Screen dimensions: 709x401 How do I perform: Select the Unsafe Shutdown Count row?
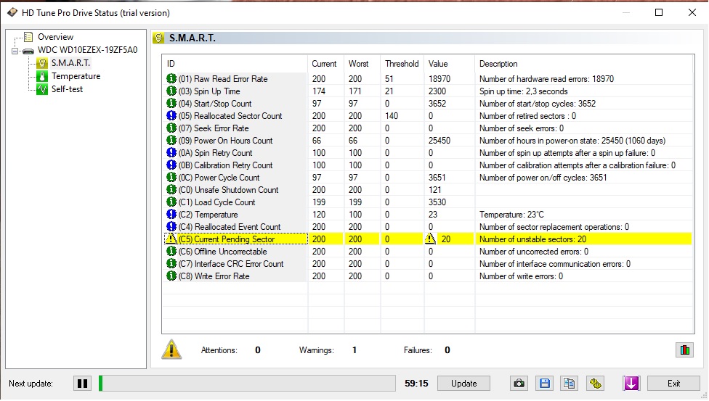(428, 190)
